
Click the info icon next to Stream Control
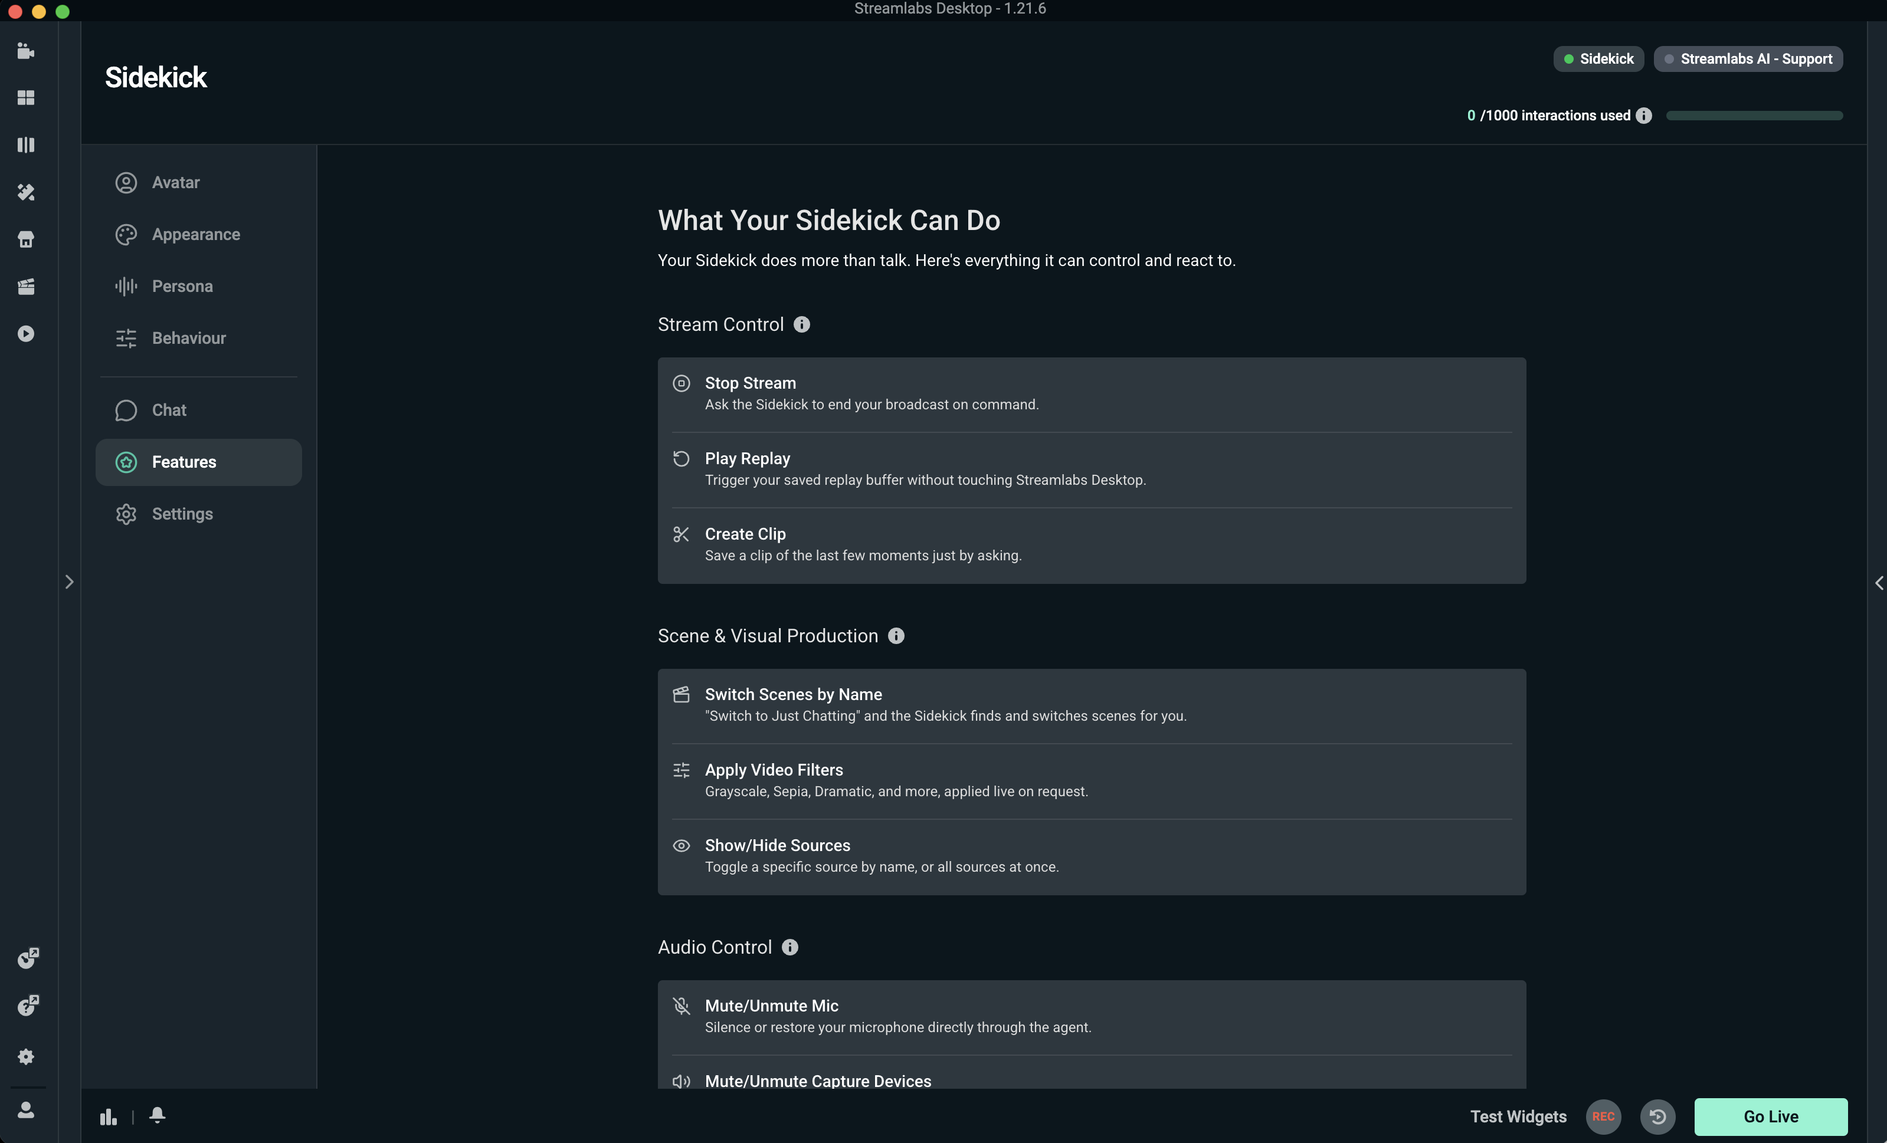tap(801, 324)
